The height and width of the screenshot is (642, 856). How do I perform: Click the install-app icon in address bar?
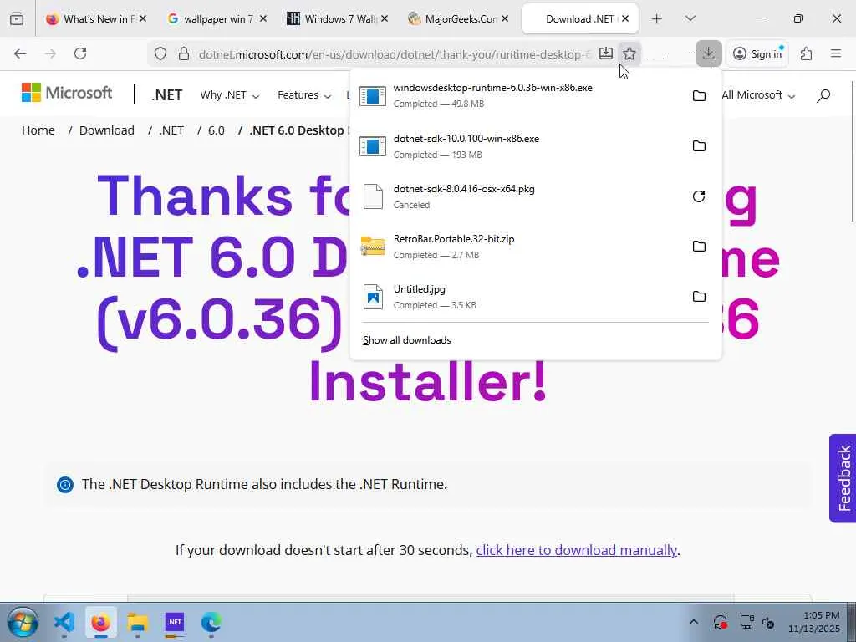coord(606,53)
